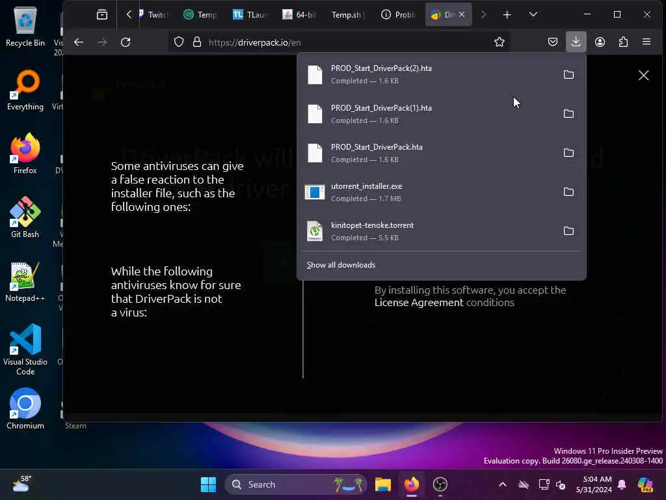This screenshot has height=500, width=666.
Task: Open File Explorer from taskbar
Action: pyautogui.click(x=382, y=484)
